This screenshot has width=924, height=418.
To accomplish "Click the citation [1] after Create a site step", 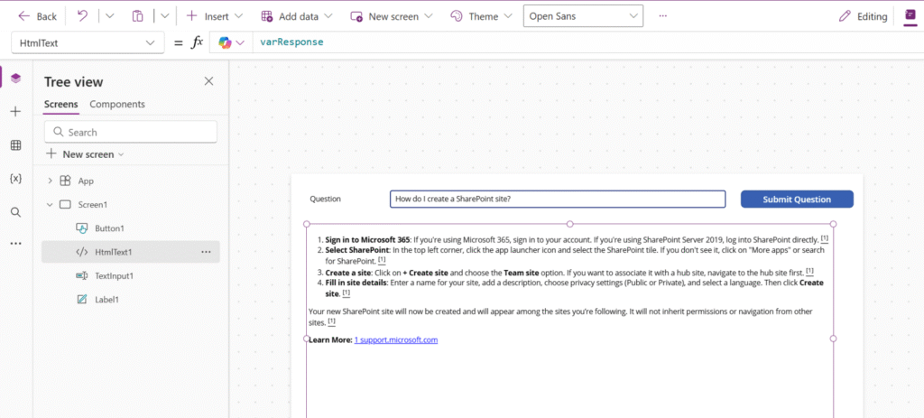I will coord(809,271).
